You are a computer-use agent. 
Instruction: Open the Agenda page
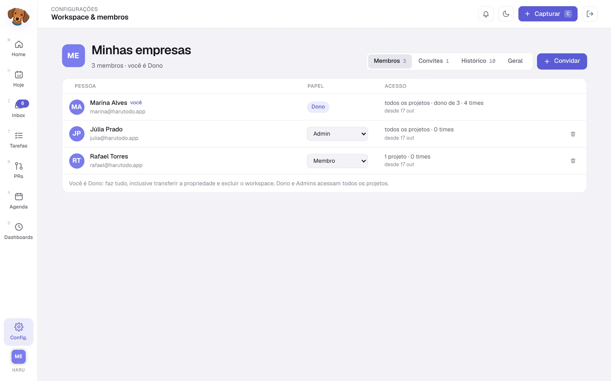pyautogui.click(x=19, y=201)
